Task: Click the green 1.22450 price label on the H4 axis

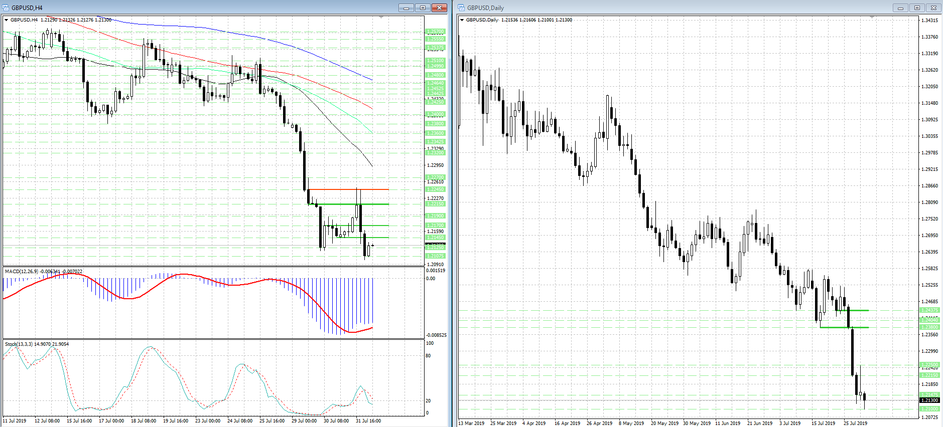Action: [435, 189]
